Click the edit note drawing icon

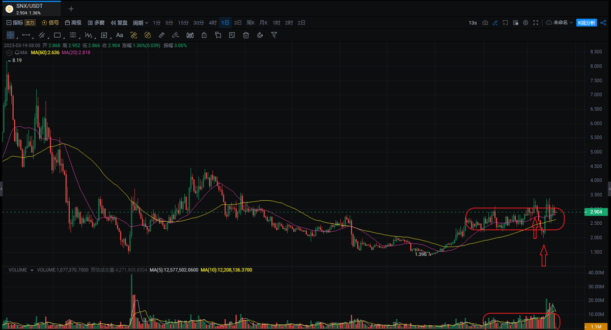point(232,35)
